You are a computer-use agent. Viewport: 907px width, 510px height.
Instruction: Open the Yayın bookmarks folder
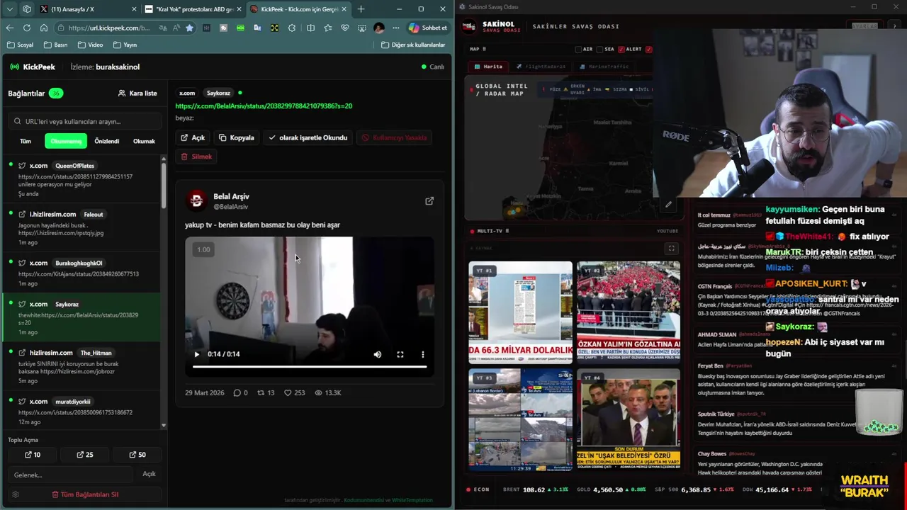124,45
